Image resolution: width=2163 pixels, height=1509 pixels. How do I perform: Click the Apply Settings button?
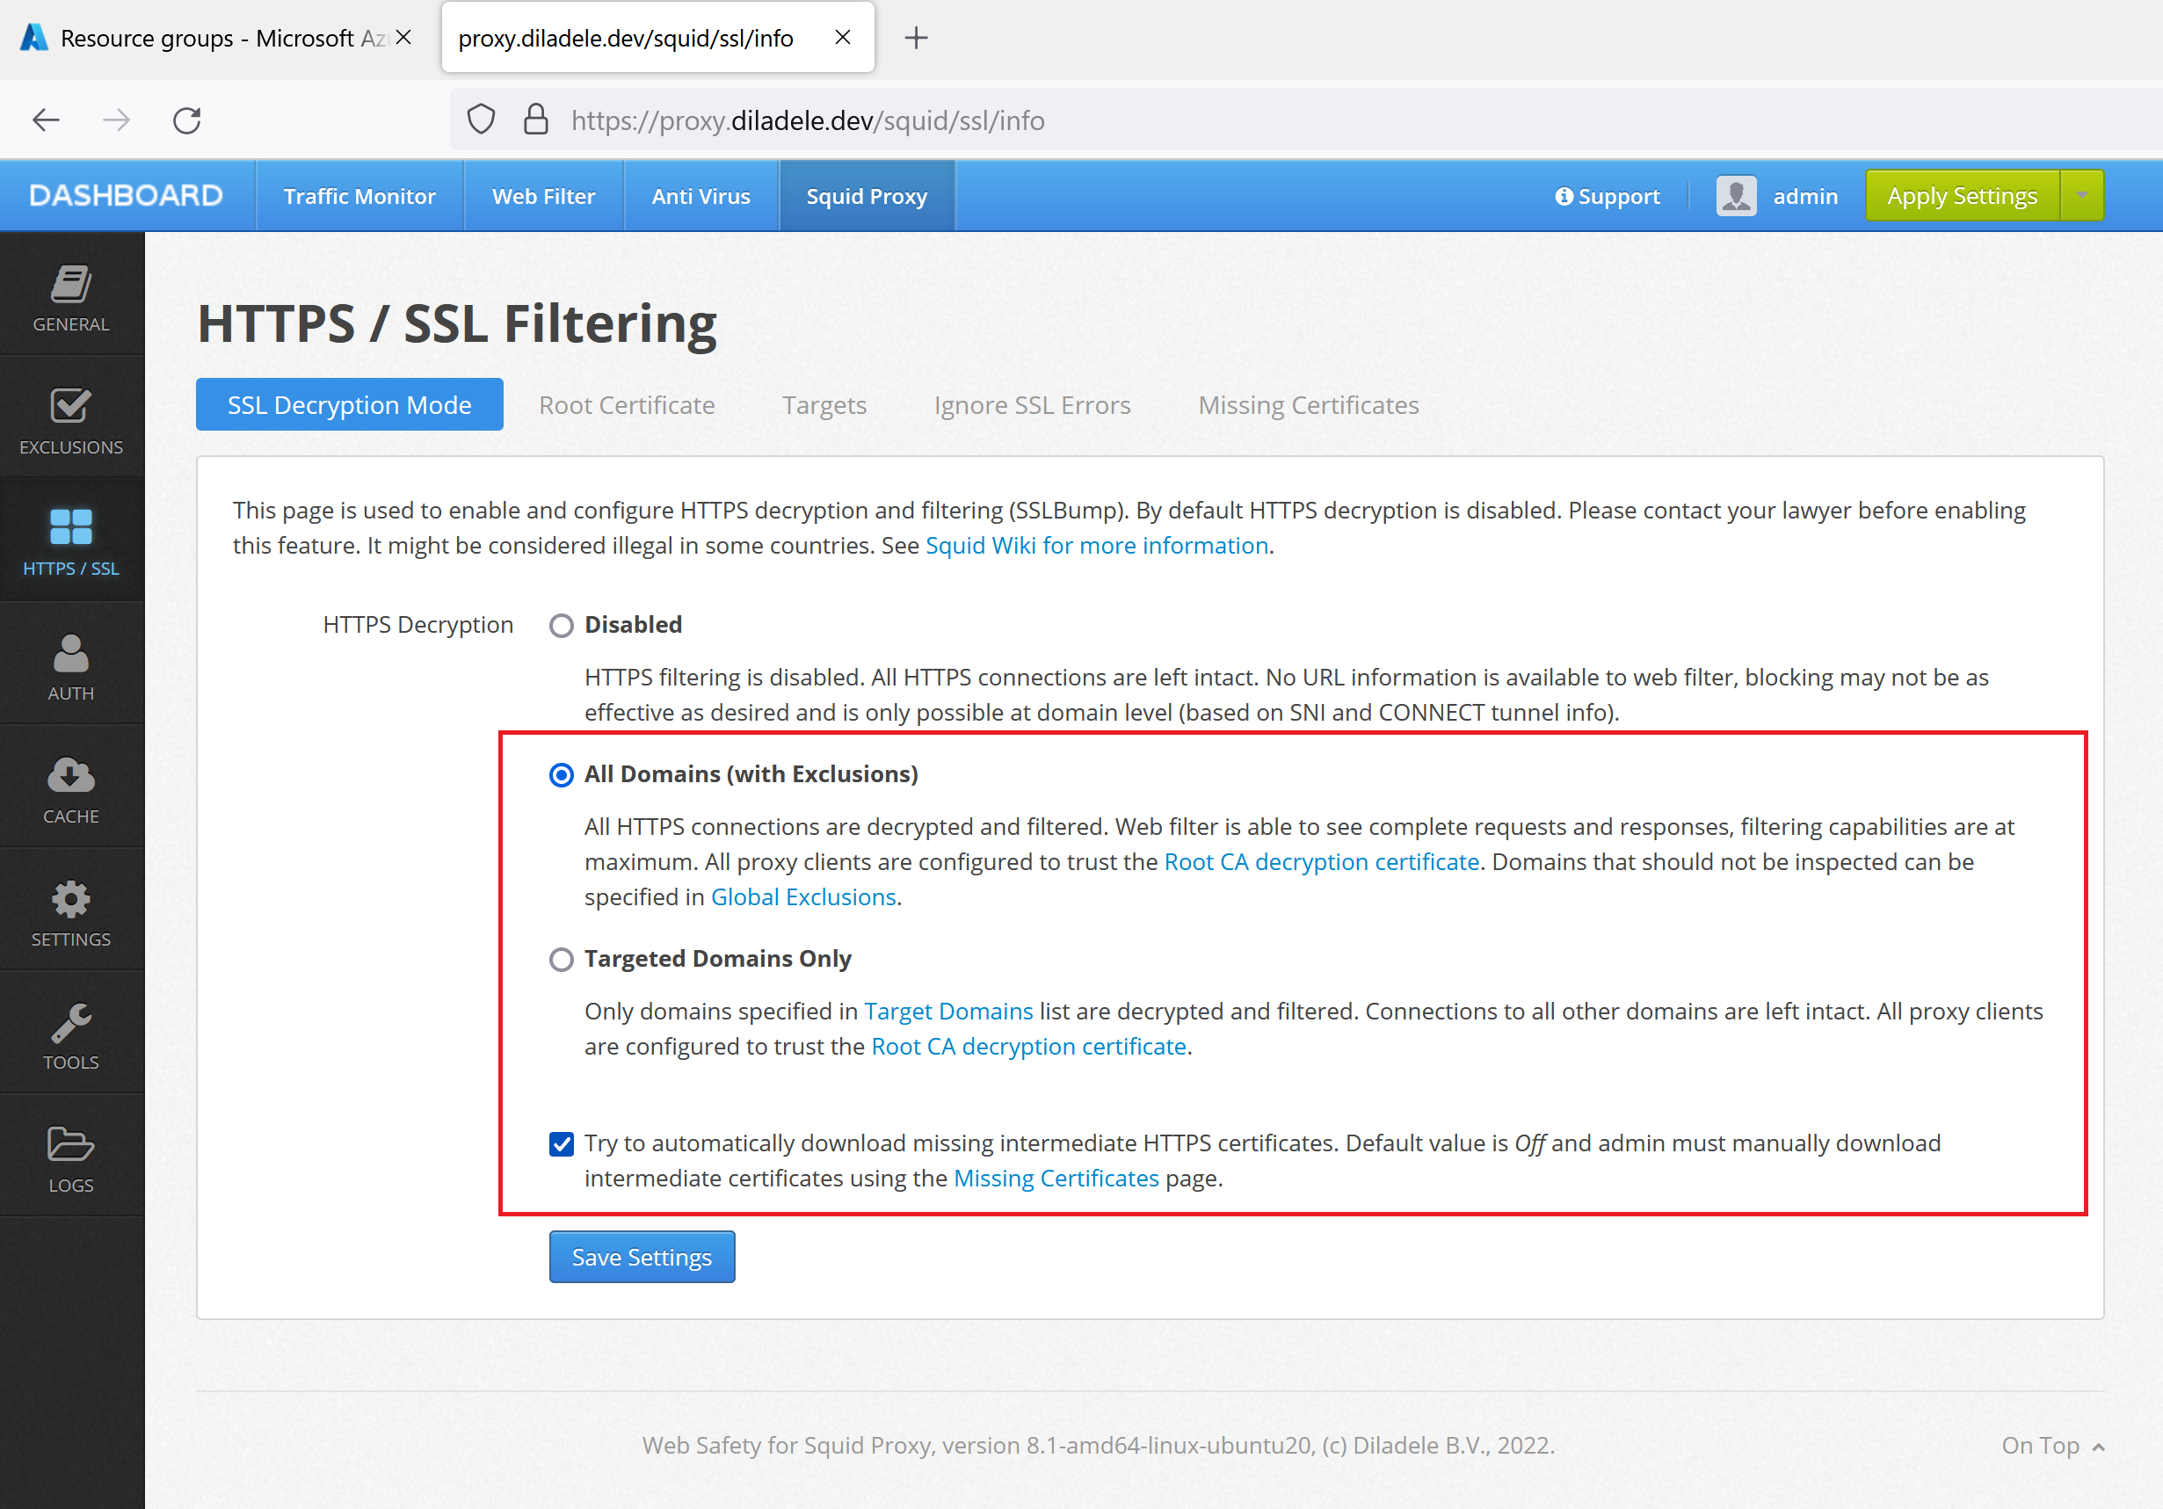pyautogui.click(x=1963, y=196)
